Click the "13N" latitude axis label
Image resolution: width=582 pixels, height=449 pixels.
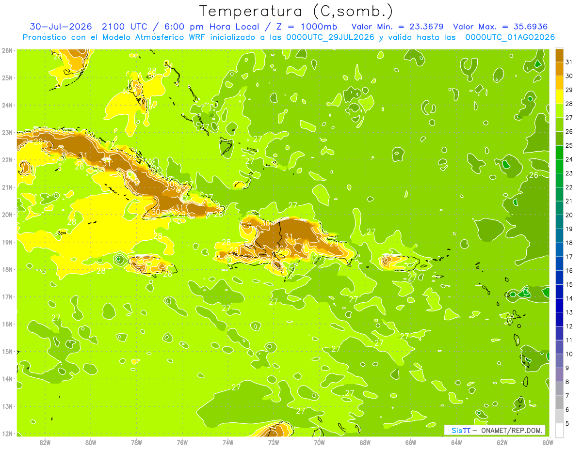tap(7, 406)
